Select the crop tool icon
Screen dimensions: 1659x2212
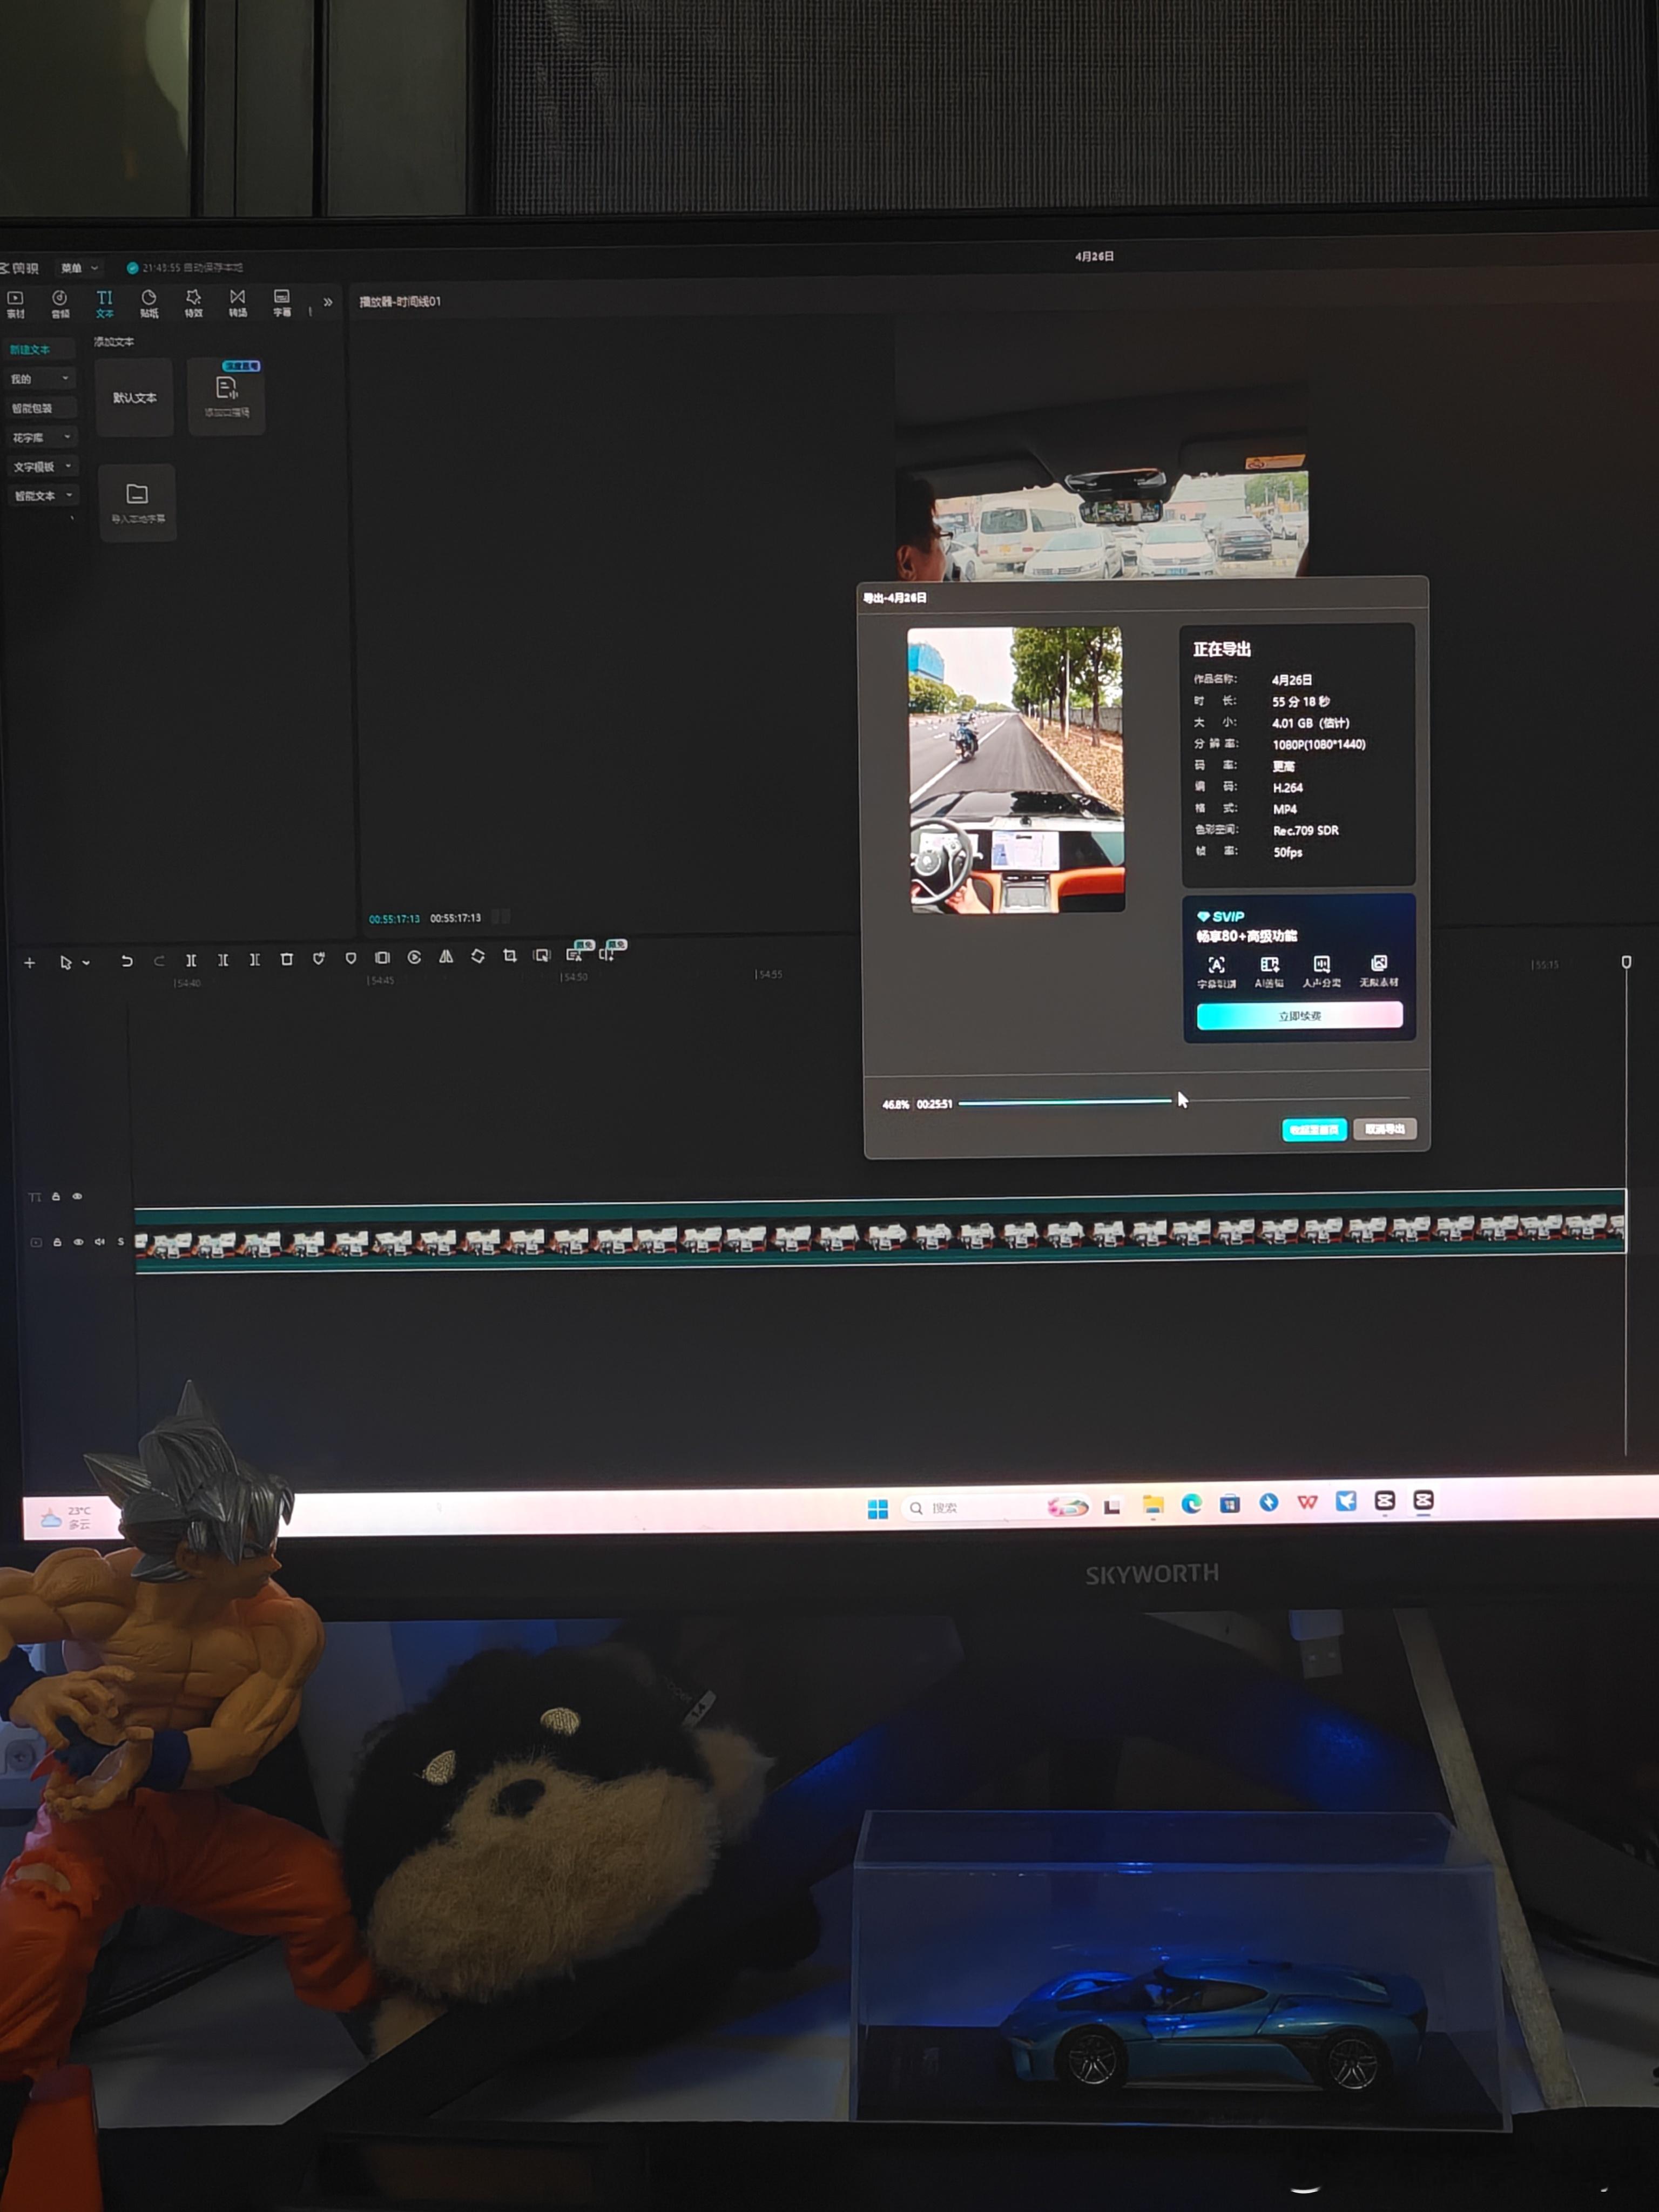510,956
